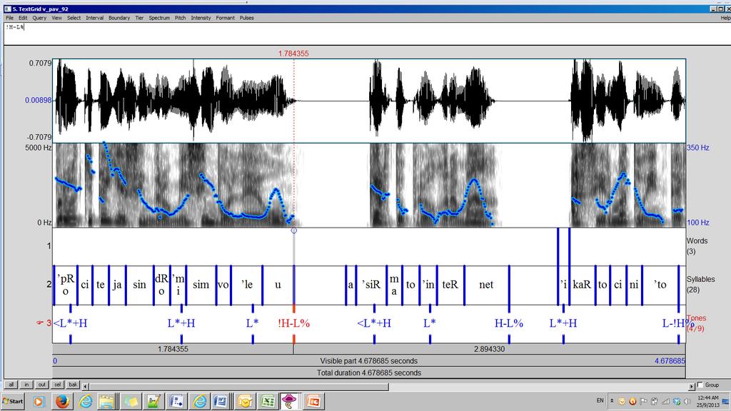This screenshot has height=411, width=731.
Task: Open the Edit menu
Action: click(23, 18)
